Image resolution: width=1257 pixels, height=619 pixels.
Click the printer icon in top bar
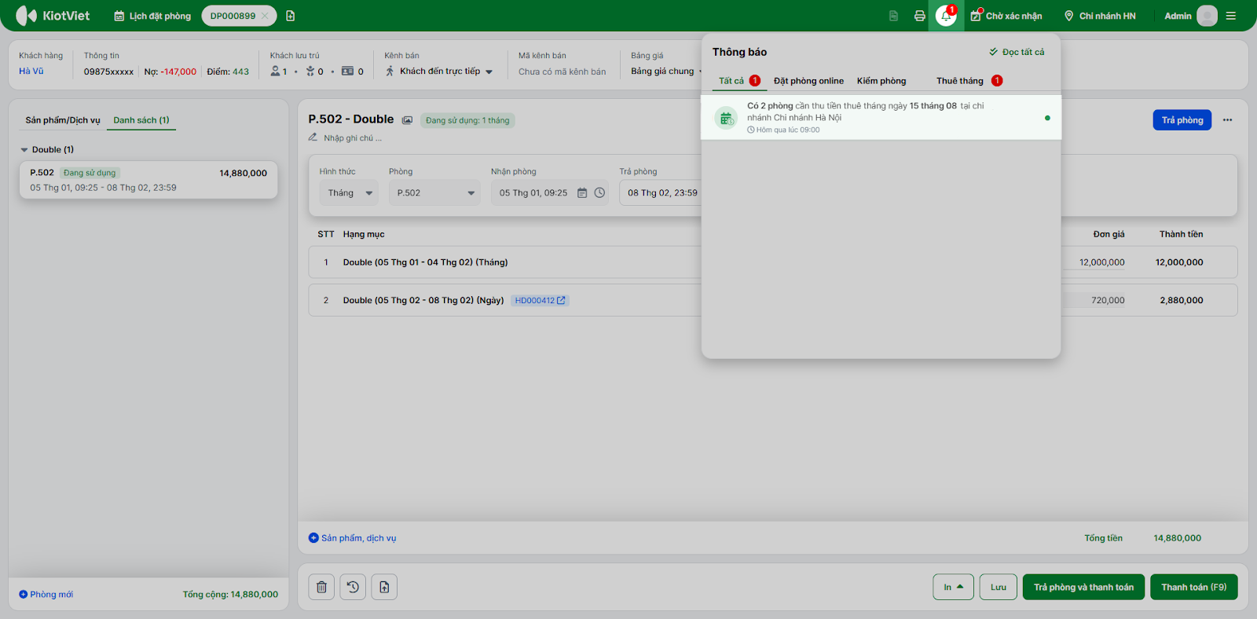pyautogui.click(x=919, y=16)
